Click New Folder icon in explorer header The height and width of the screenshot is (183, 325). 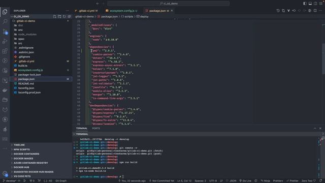(59, 16)
